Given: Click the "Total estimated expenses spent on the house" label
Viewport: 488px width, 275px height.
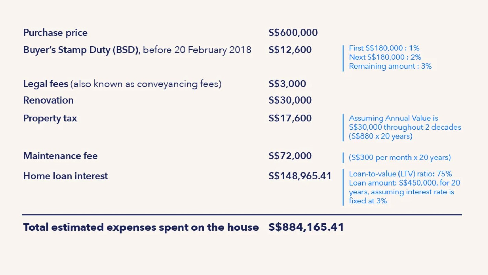Looking at the screenshot, I should pos(141,227).
